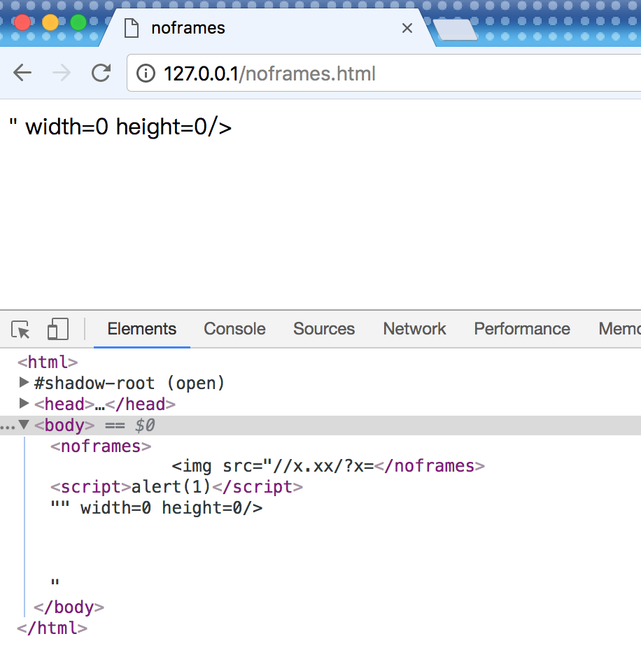
Task: Open a new tab with the blank tab button
Action: pyautogui.click(x=456, y=30)
